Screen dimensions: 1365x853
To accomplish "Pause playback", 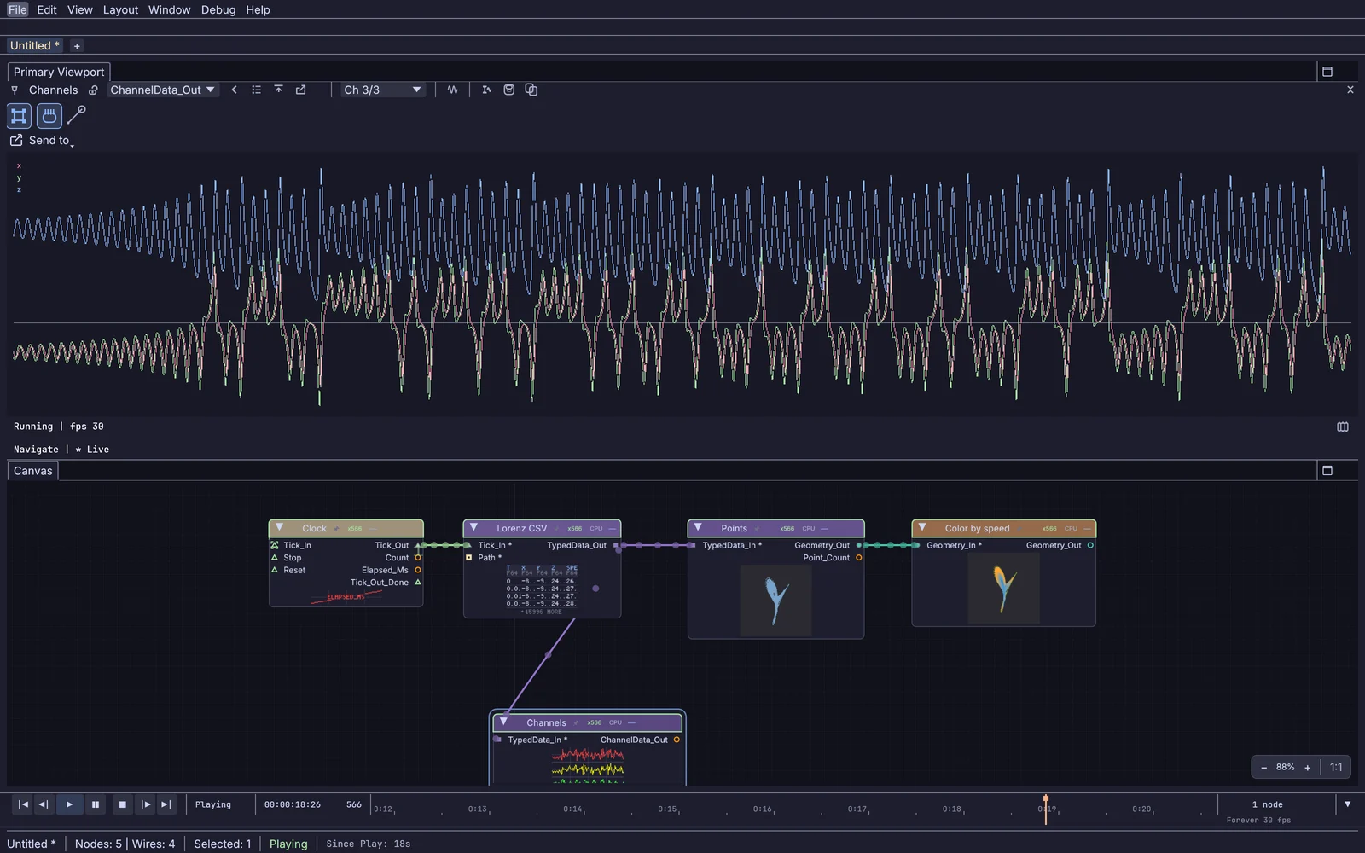I will pos(96,804).
